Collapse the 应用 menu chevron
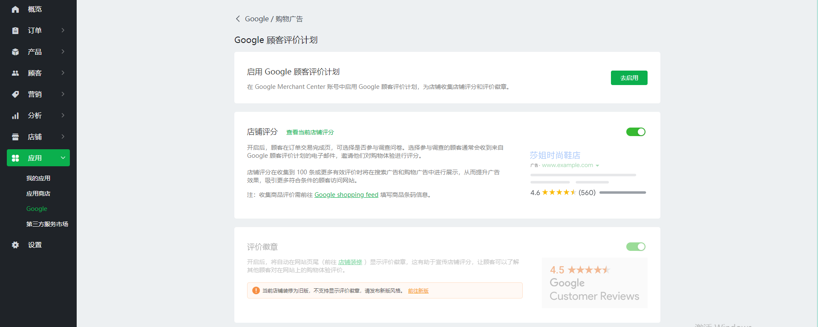 tap(63, 158)
